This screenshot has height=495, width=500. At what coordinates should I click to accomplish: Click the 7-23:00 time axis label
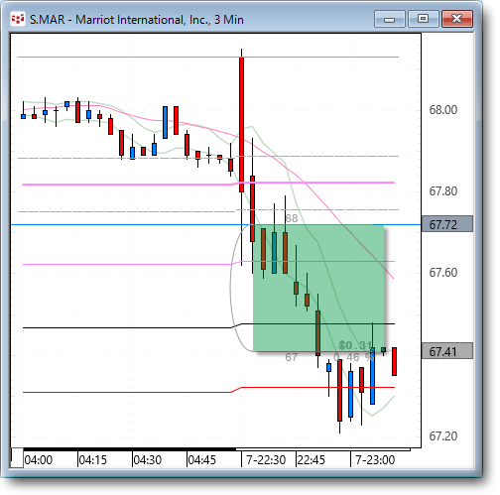pyautogui.click(x=375, y=459)
